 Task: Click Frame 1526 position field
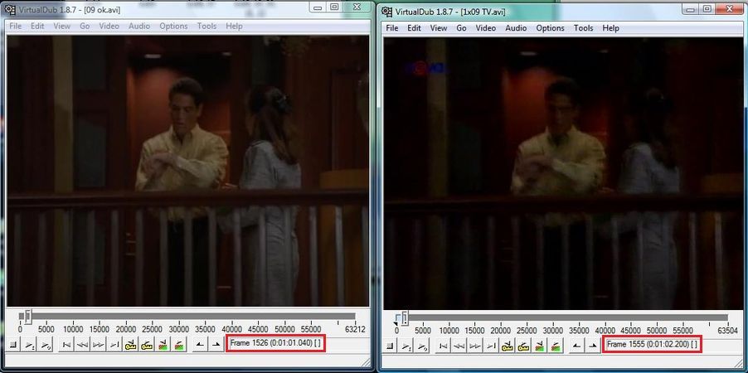coord(275,343)
